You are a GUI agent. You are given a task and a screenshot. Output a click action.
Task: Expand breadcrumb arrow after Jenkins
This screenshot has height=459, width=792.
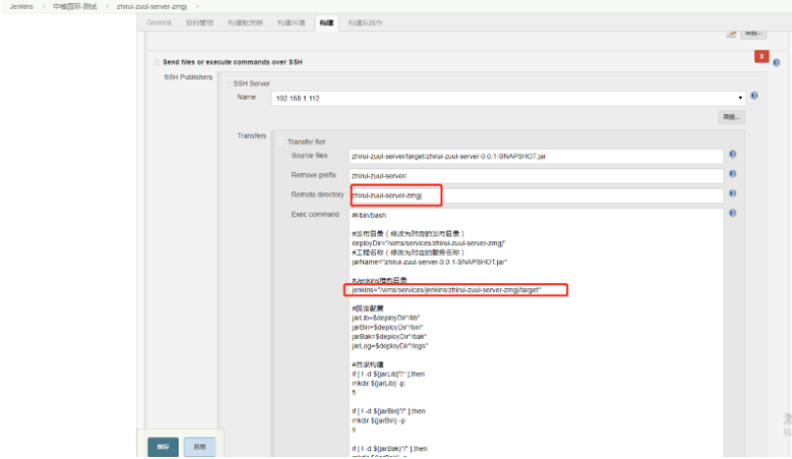(43, 7)
